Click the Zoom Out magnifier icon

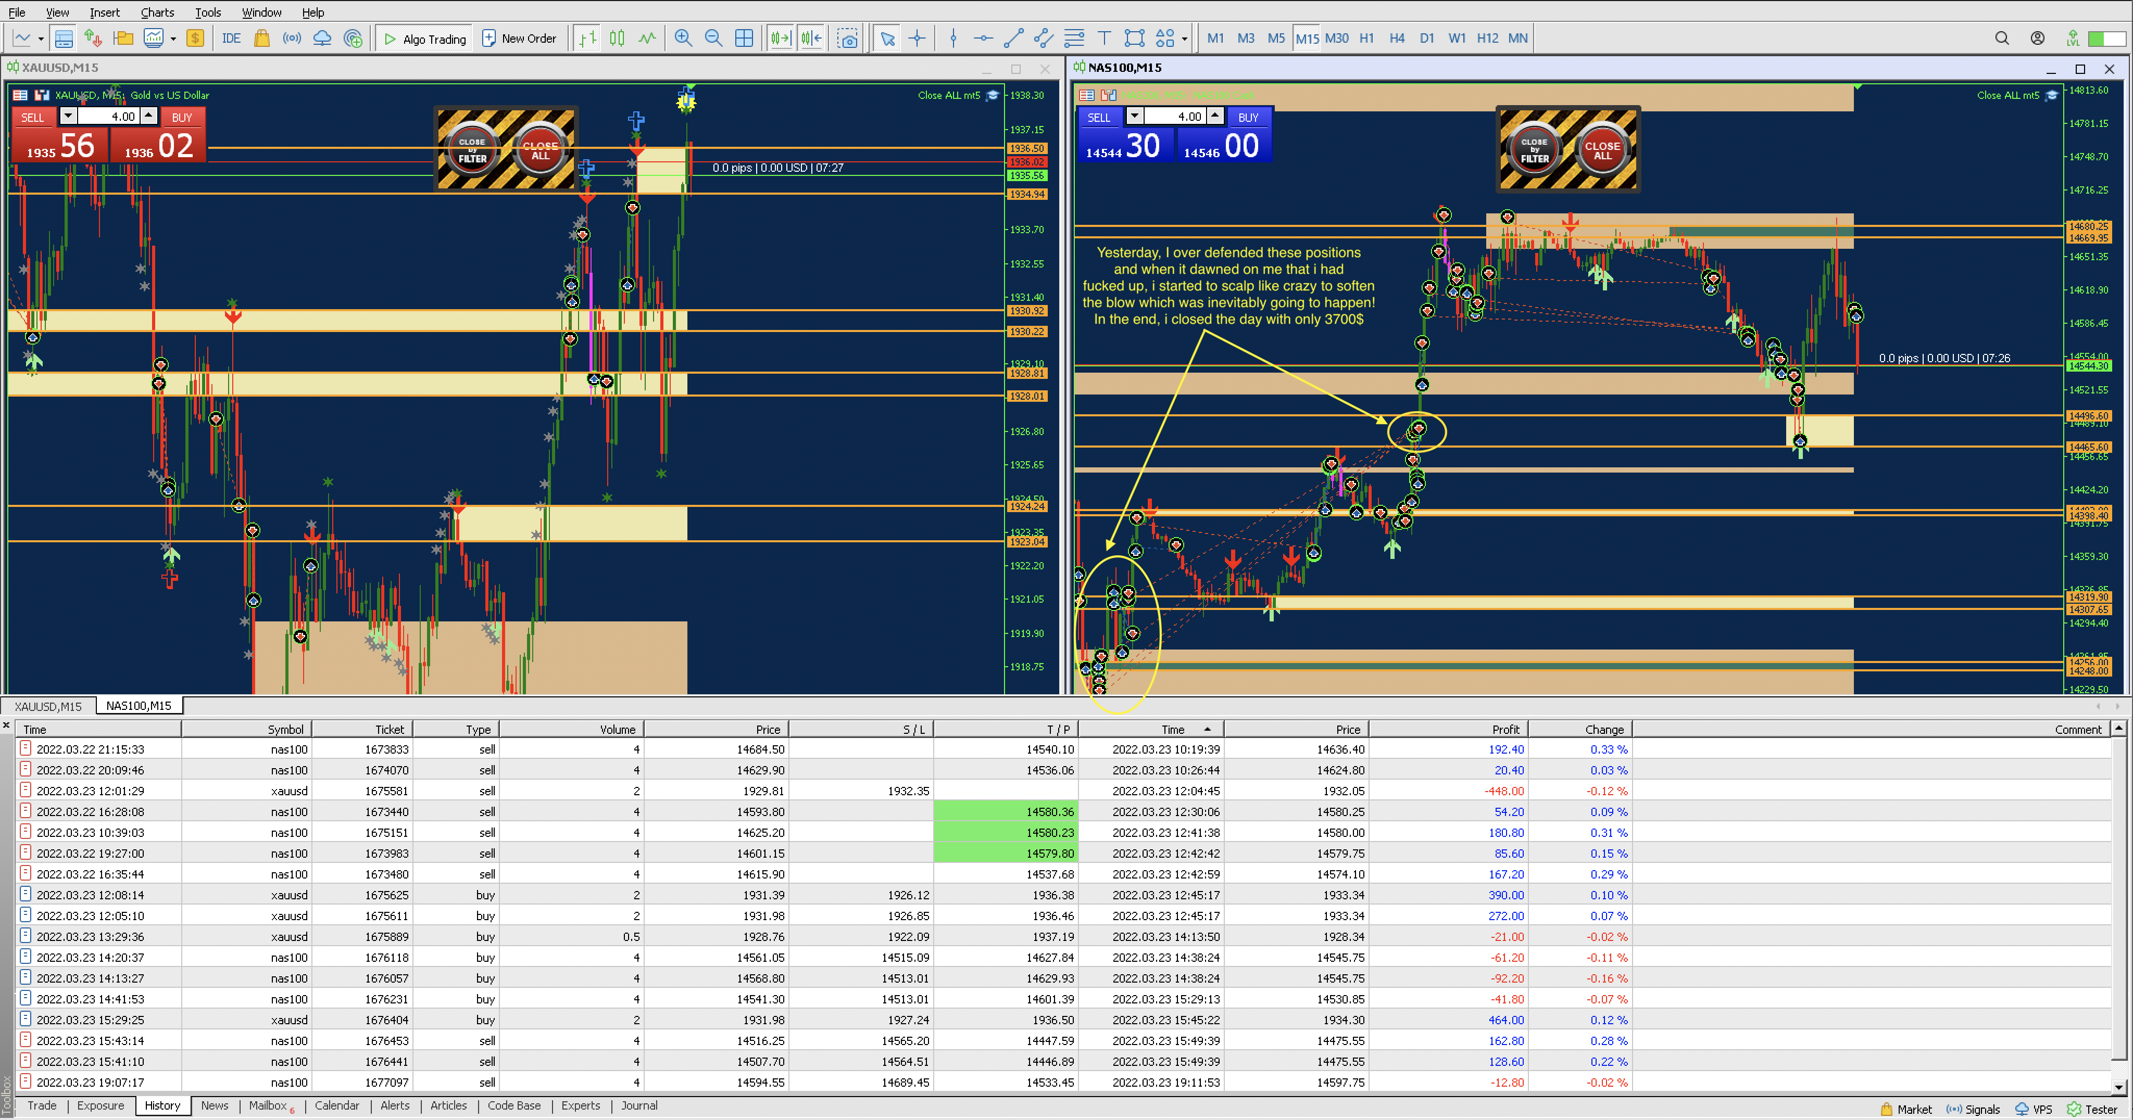(x=713, y=38)
